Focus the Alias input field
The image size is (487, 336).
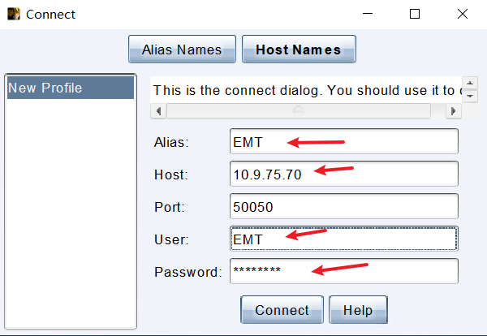coord(343,141)
